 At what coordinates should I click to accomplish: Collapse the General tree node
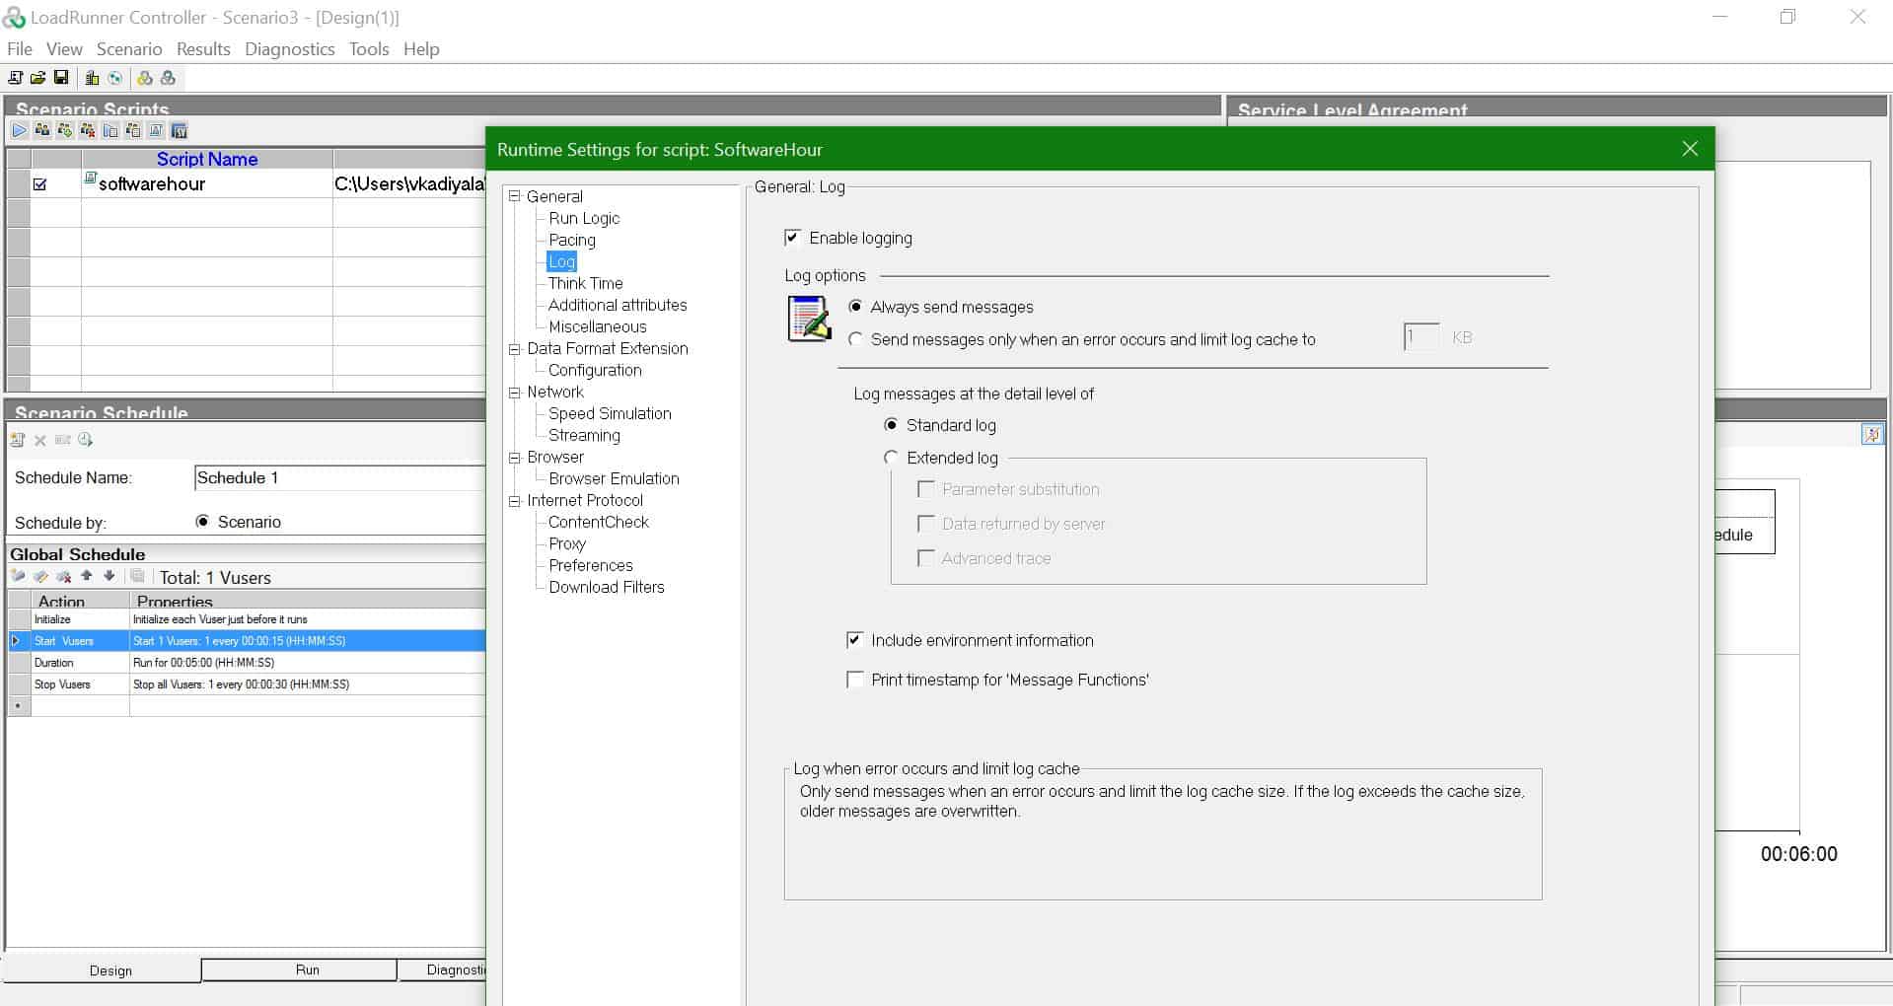tap(514, 196)
